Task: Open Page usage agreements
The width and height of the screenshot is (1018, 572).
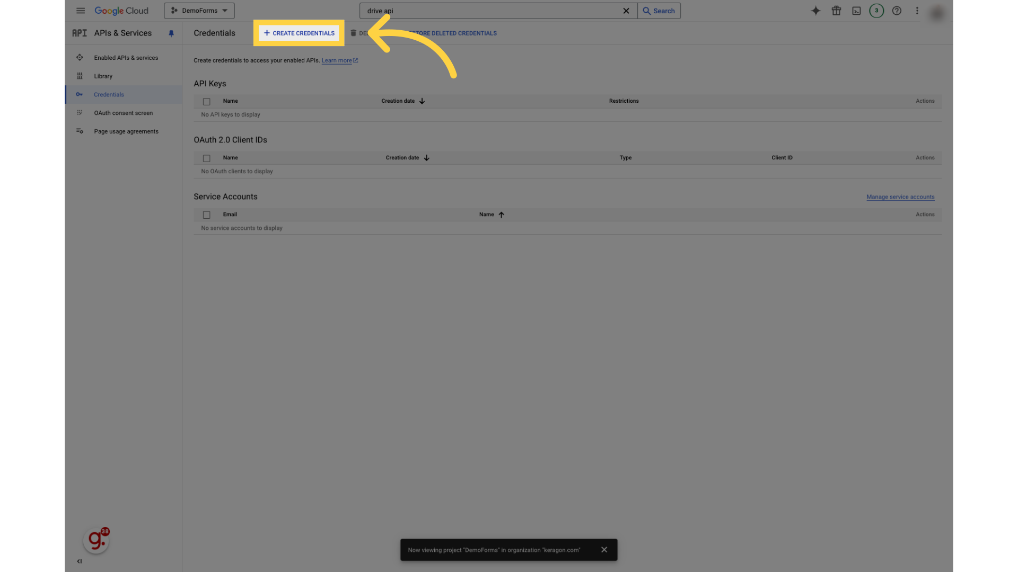Action: pos(126,131)
